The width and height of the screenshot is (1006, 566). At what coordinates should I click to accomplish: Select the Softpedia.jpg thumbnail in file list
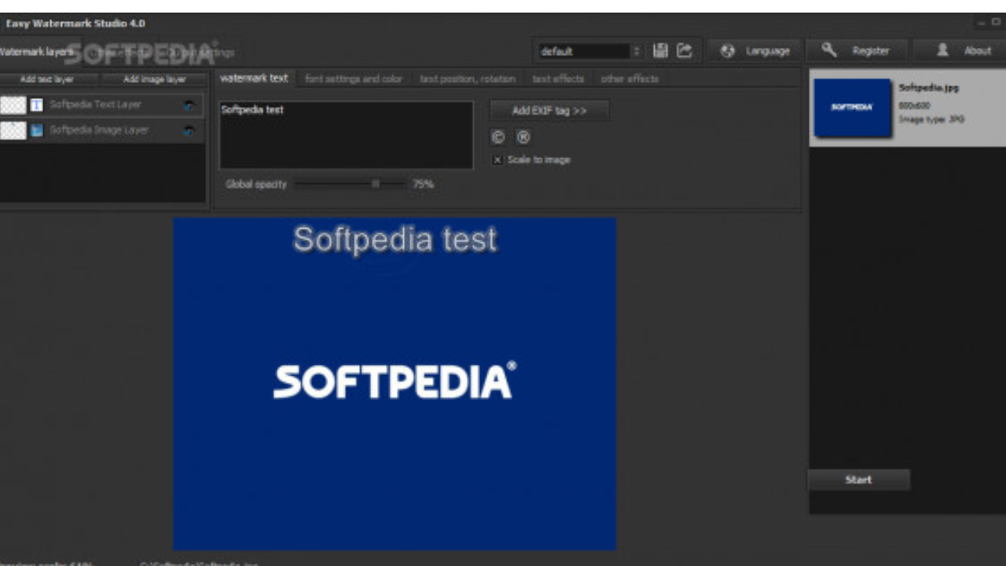853,108
